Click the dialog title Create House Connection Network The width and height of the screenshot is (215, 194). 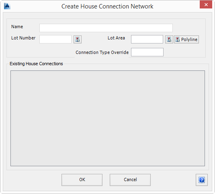[107, 6]
